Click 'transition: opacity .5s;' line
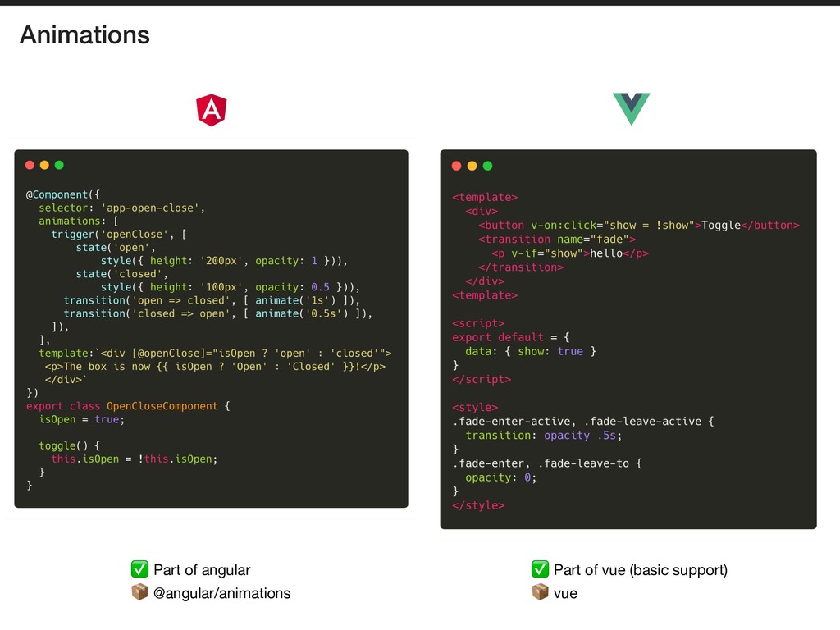This screenshot has height=630, width=840. pos(544,436)
